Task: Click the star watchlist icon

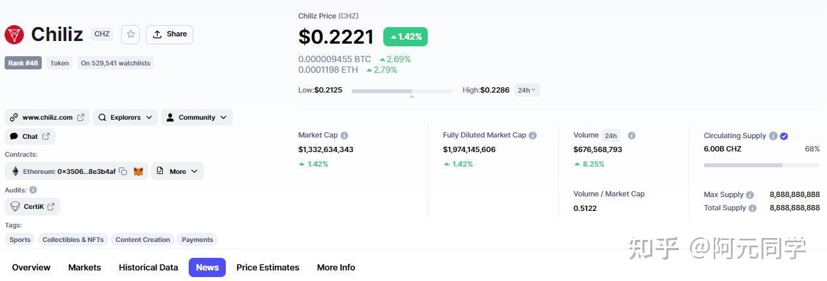Action: coord(130,34)
